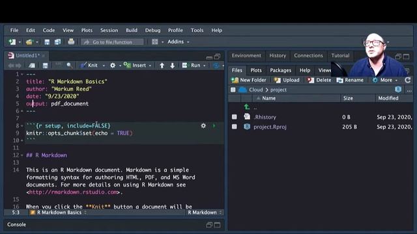Open the New File dropdown arrow
This screenshot has width=417, height=234.
20,42
